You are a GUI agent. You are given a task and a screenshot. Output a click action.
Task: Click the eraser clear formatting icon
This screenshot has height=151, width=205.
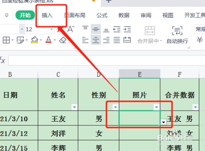[63, 40]
